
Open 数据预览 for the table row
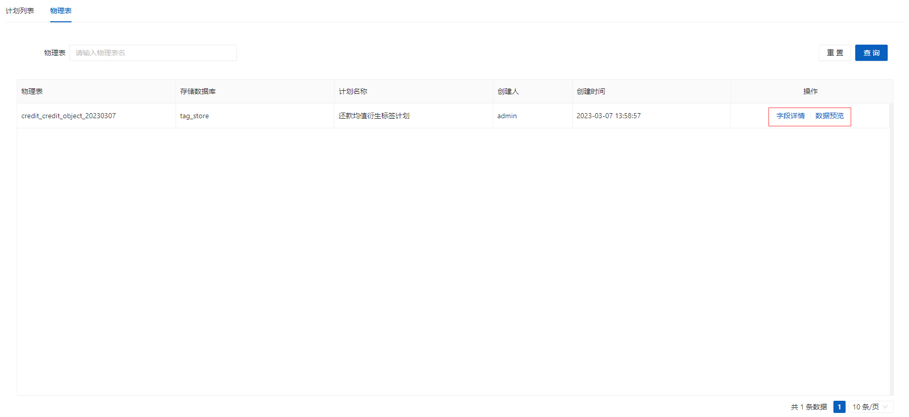pyautogui.click(x=829, y=116)
